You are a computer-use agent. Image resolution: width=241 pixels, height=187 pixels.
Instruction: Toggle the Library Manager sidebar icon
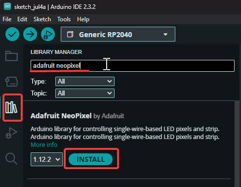[11, 107]
